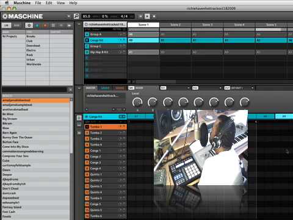293x220 pixels.
Task: Switch to the DISK tab in the browser
Action: 16,26
